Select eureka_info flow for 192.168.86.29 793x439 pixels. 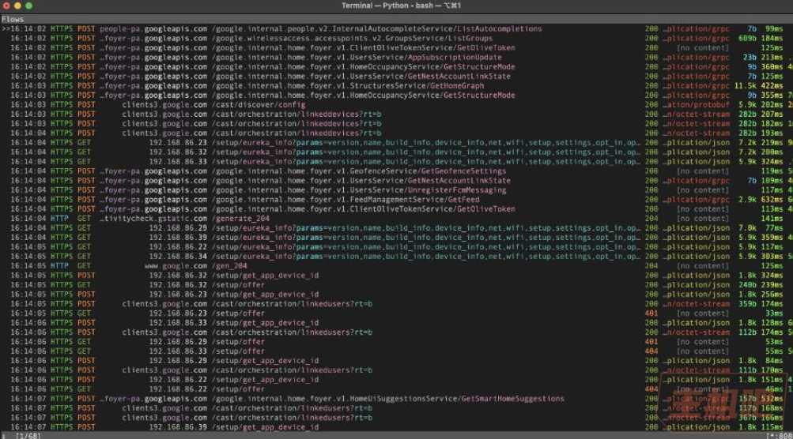coord(397,228)
